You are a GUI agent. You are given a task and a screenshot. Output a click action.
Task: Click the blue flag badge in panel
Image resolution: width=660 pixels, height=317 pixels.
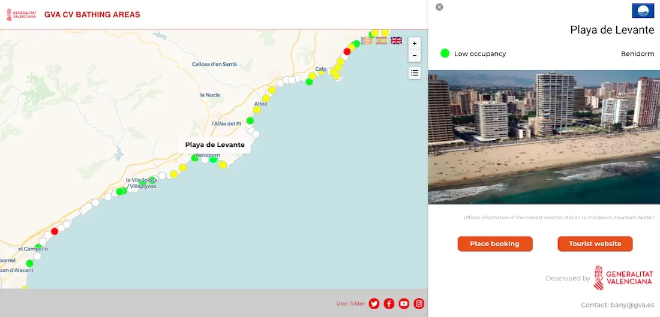[643, 11]
